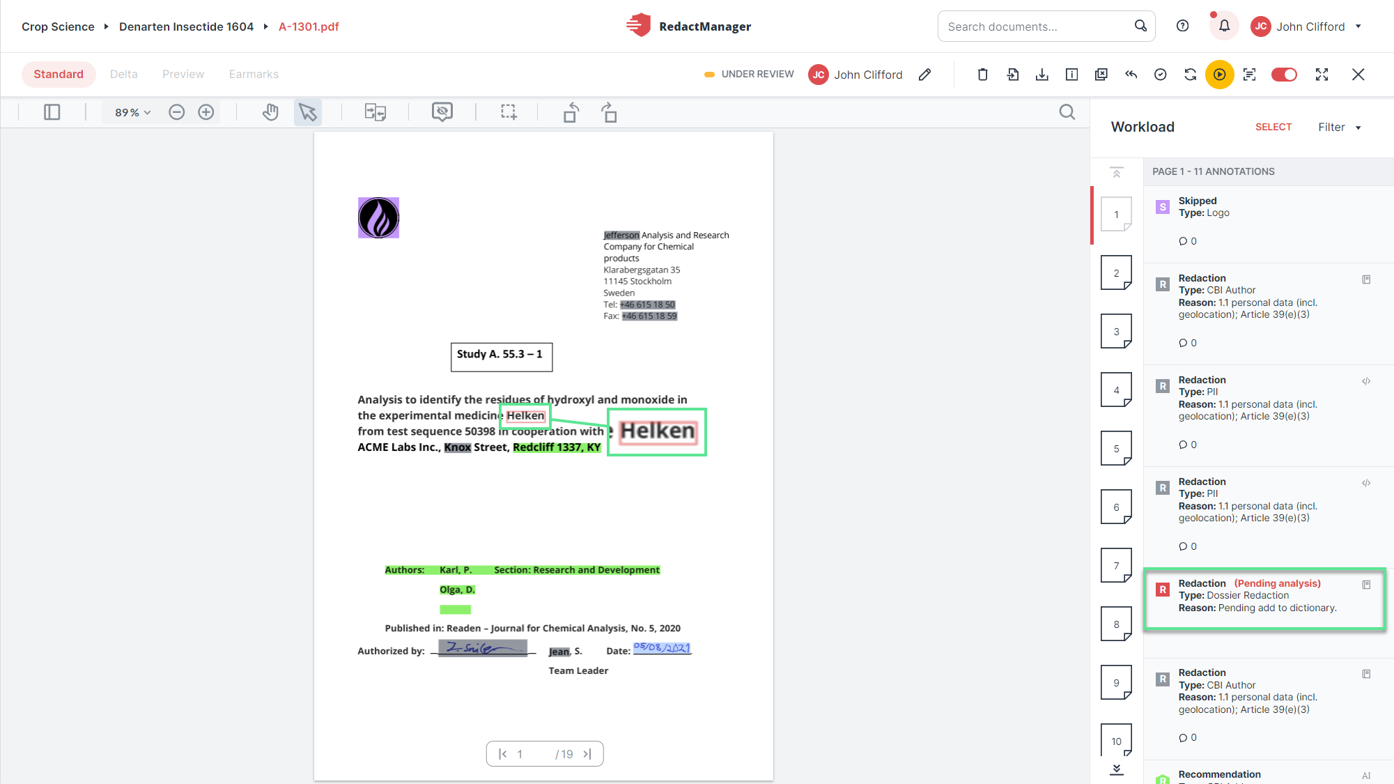Click the download icon
Screen dimensions: 1394x784
(x=1042, y=75)
